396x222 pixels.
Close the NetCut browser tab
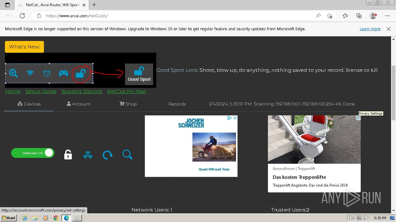(84, 5)
